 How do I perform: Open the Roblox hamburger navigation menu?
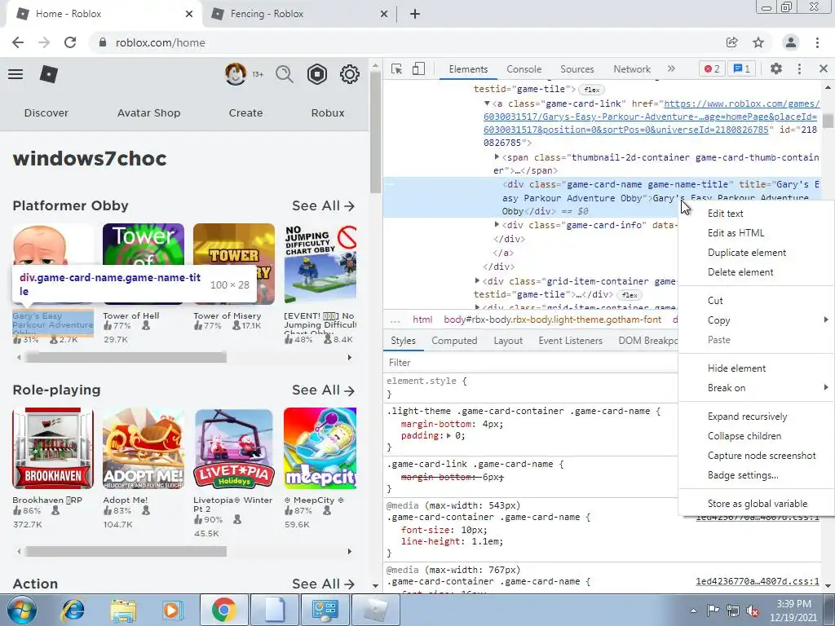point(15,74)
